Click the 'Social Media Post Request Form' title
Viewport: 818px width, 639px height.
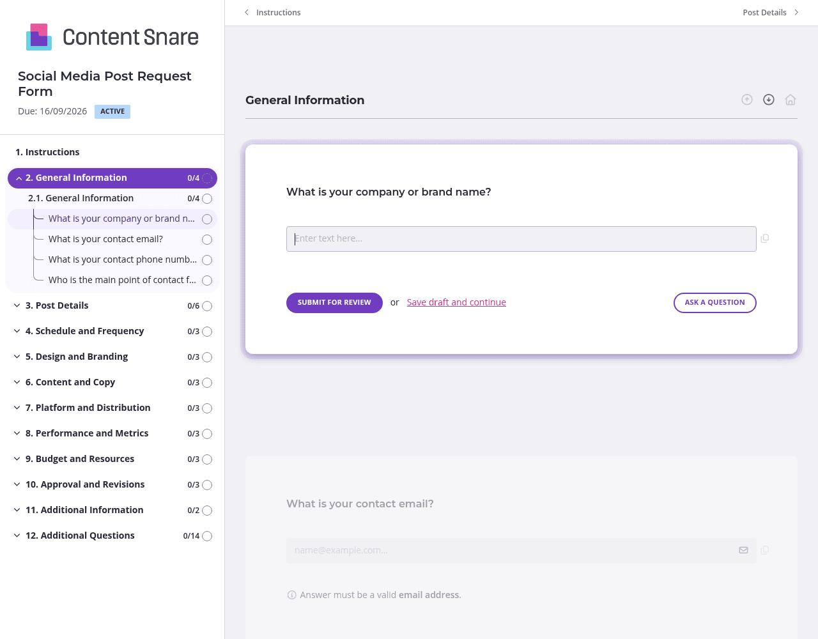pyautogui.click(x=105, y=84)
